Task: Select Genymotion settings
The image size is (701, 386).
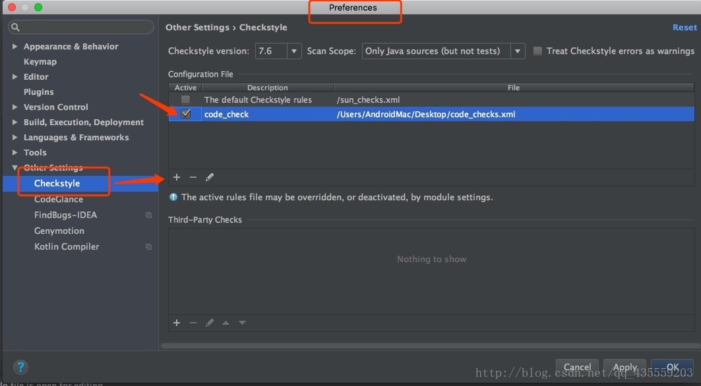Action: pos(59,231)
